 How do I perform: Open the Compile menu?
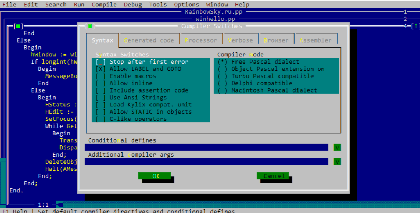coord(104,5)
